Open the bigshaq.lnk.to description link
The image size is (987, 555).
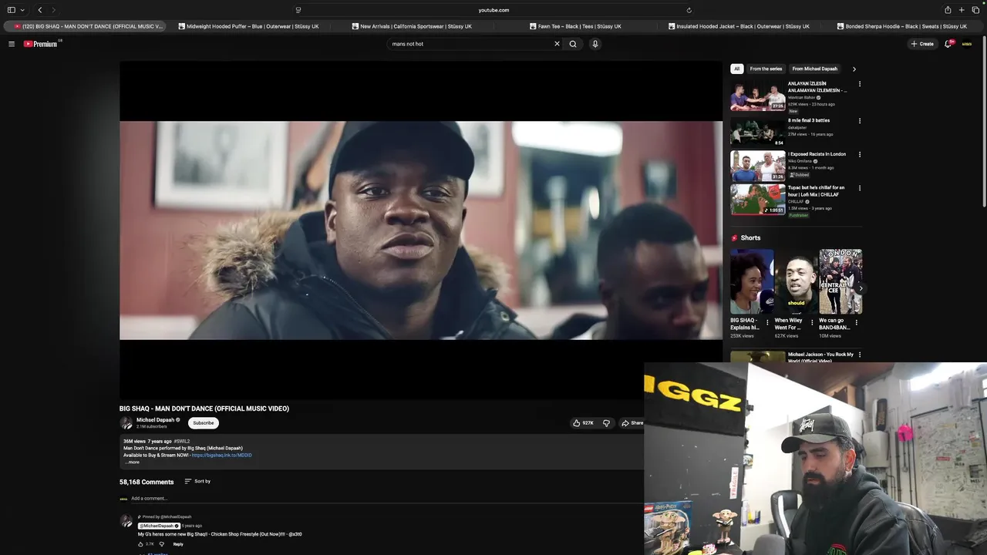[x=222, y=455]
